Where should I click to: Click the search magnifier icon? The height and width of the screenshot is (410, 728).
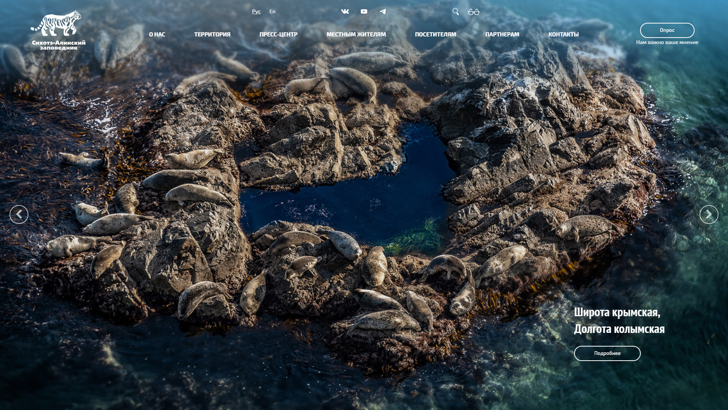tap(456, 12)
